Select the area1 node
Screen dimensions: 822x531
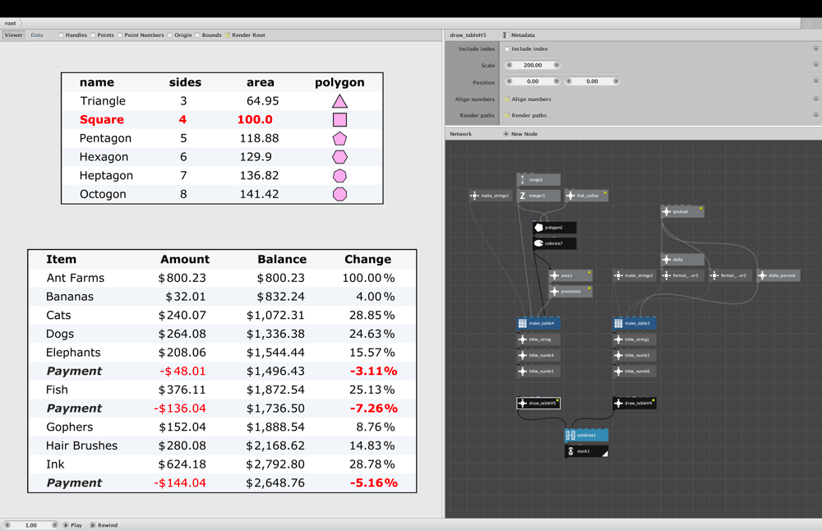[571, 275]
